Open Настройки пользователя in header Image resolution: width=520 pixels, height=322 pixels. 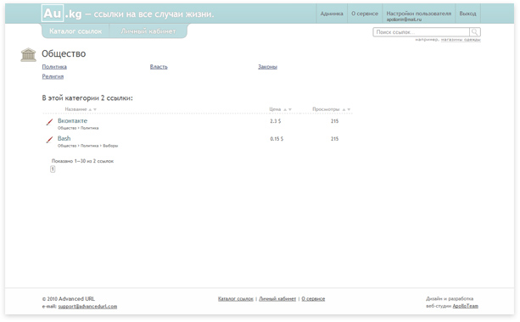click(x=418, y=14)
